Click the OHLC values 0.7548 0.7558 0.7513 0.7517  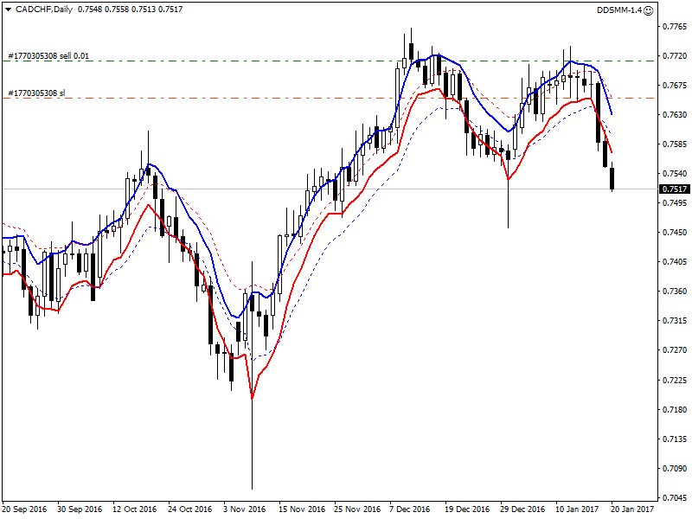tap(131, 10)
